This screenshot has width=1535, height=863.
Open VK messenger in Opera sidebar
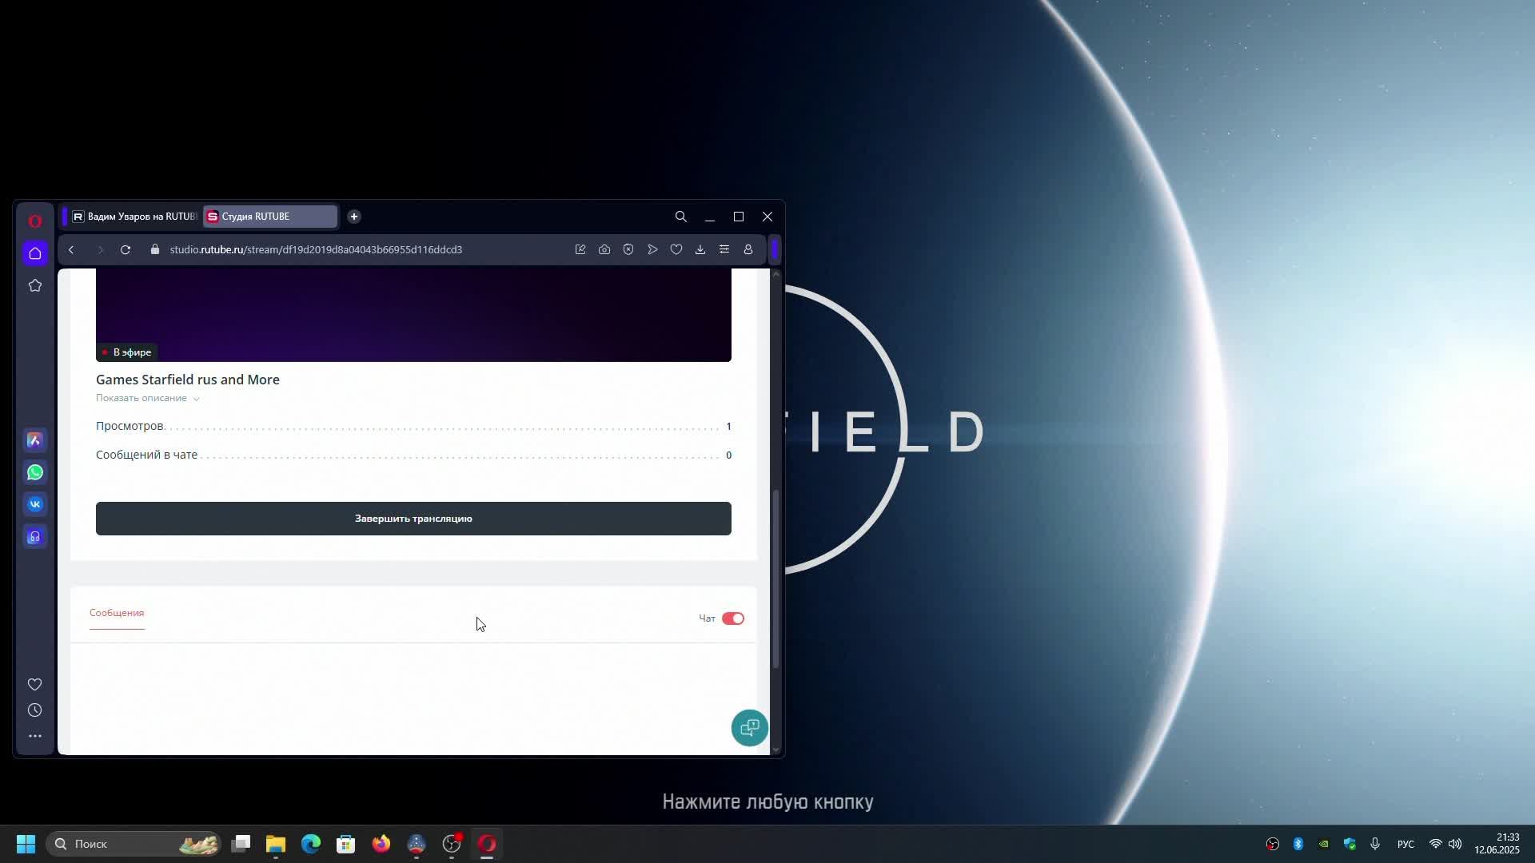tap(35, 504)
